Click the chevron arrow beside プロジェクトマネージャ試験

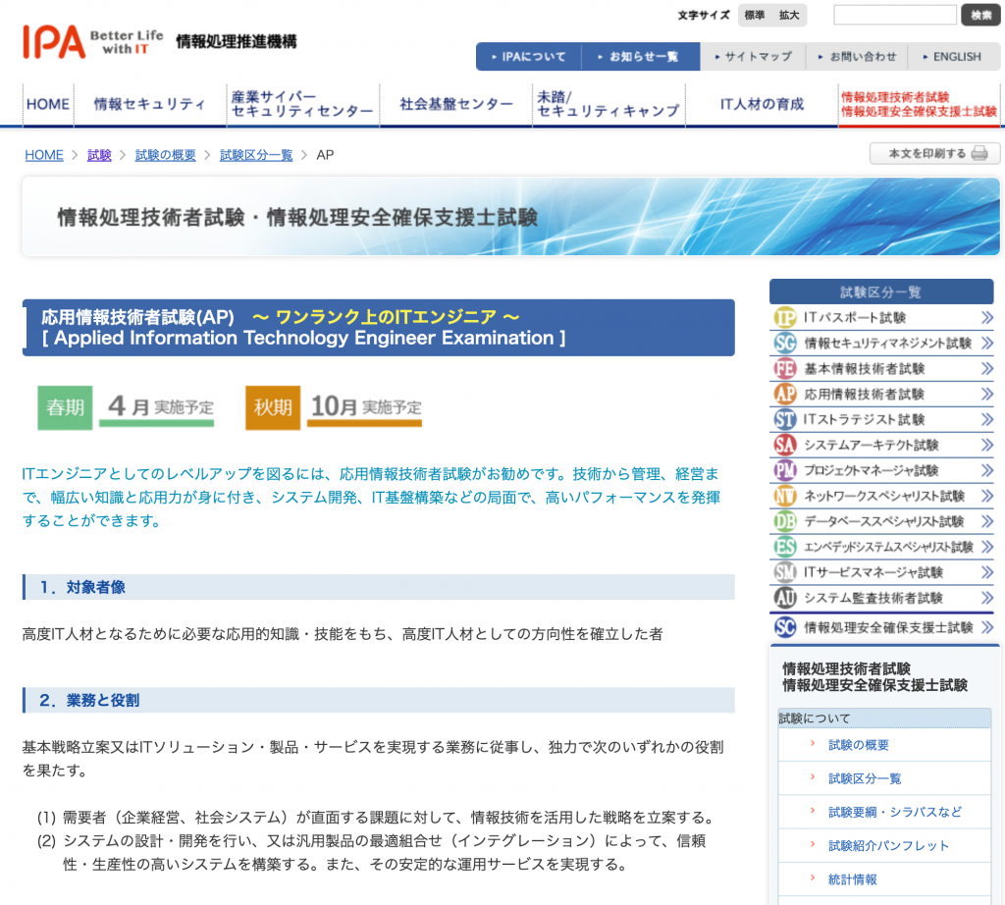tap(987, 470)
